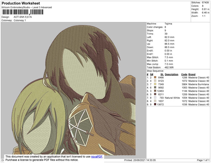The image size is (211, 163).
Task: Click the 'Description' column header
Action: [172, 74]
